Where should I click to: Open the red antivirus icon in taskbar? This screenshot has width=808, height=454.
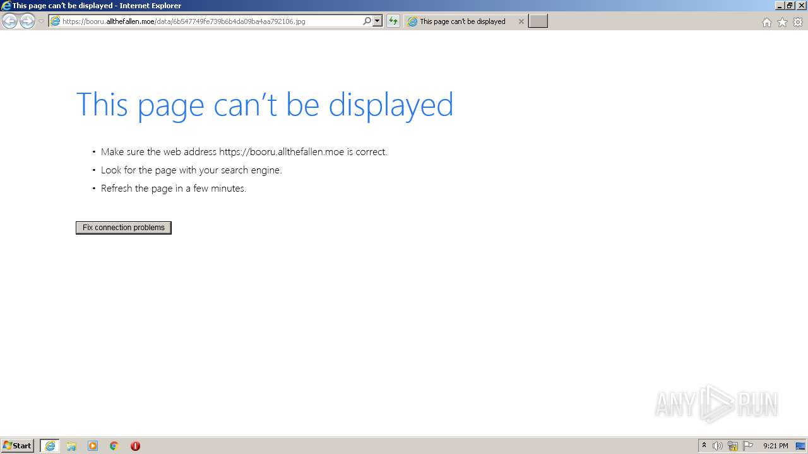click(135, 446)
